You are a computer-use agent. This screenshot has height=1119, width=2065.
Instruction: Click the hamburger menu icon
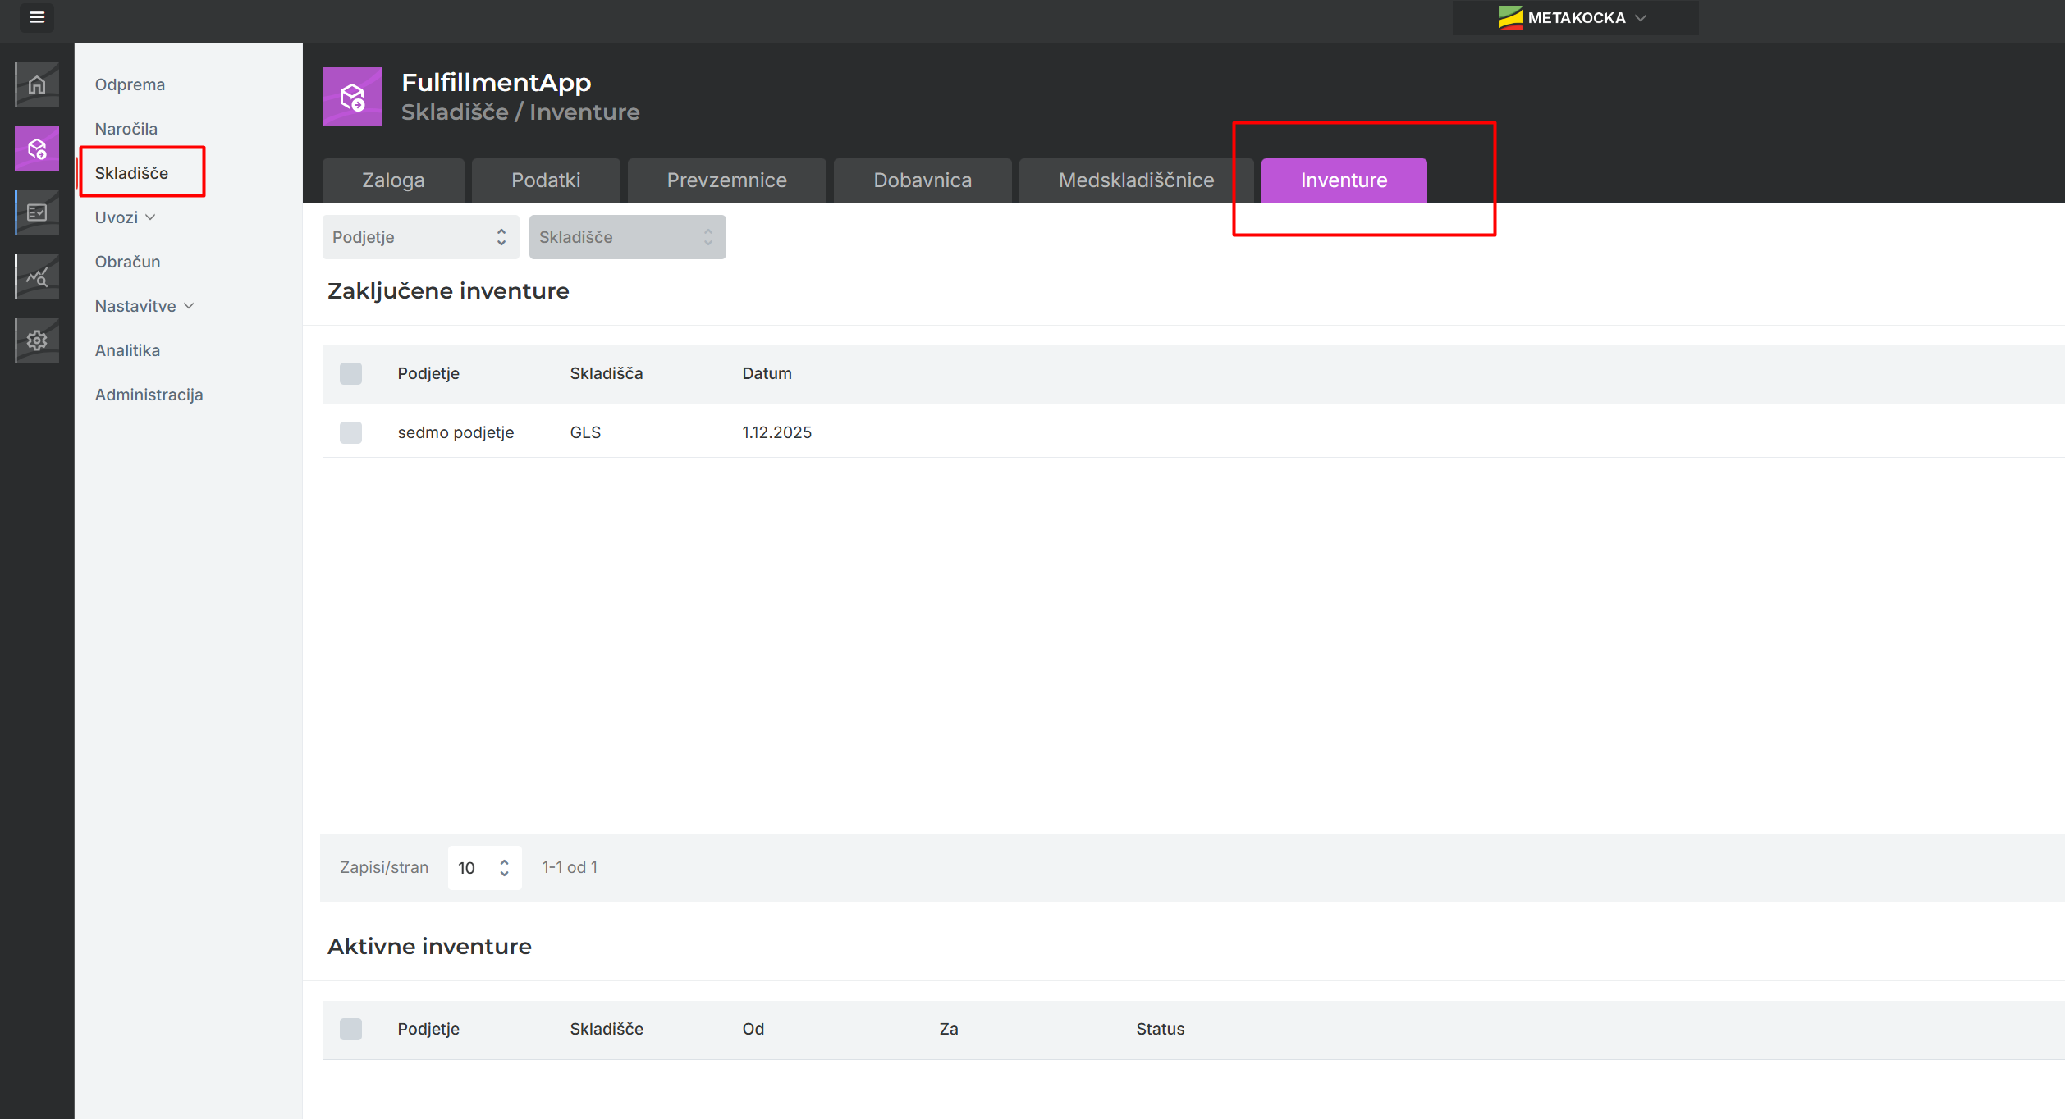tap(37, 17)
